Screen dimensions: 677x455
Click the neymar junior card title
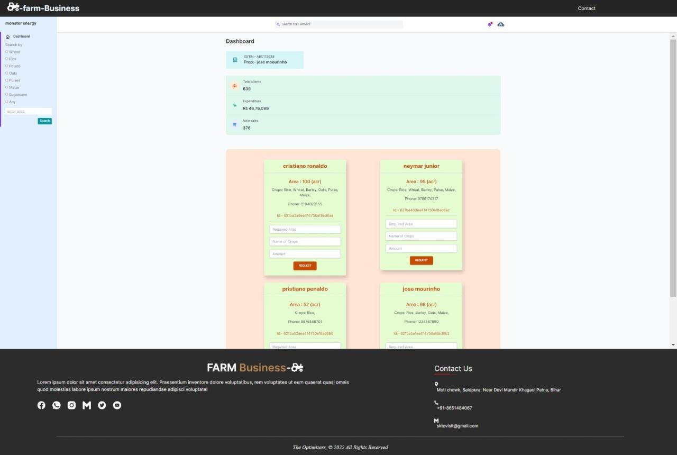coord(422,166)
